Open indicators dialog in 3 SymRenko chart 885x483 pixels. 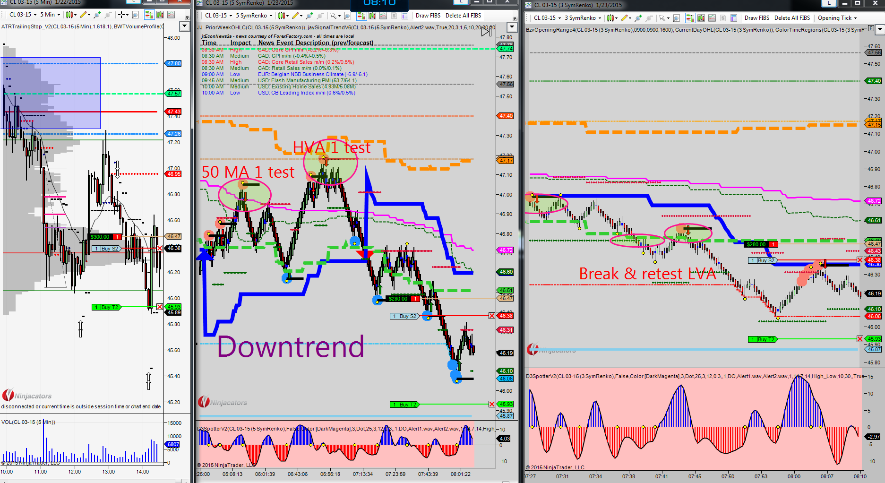point(712,18)
